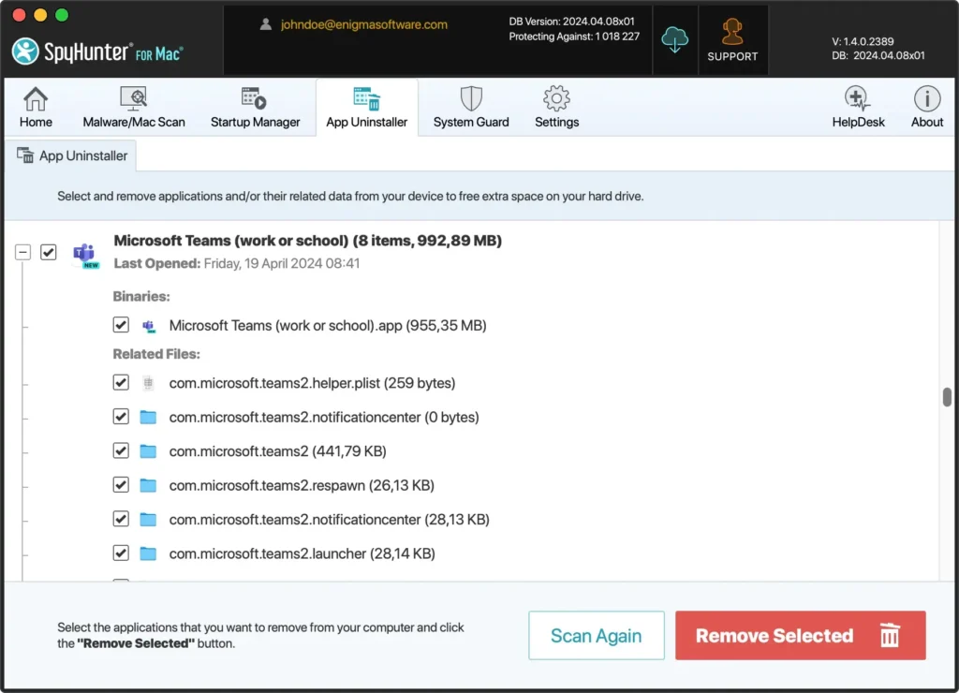Open the Settings gear icon
The height and width of the screenshot is (693, 959).
pyautogui.click(x=556, y=98)
